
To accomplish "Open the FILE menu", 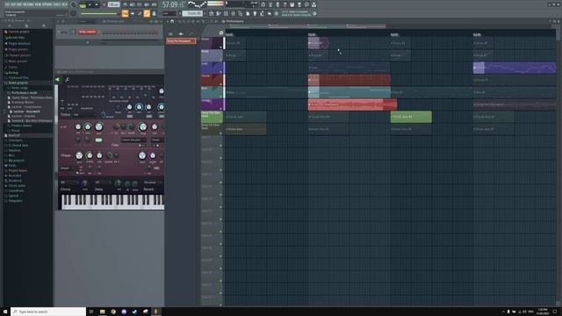I will (x=8, y=4).
